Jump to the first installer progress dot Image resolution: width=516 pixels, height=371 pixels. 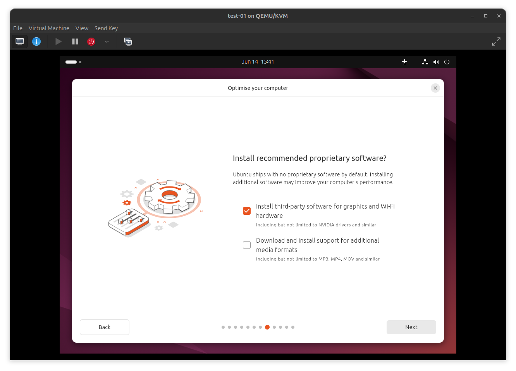(223, 327)
